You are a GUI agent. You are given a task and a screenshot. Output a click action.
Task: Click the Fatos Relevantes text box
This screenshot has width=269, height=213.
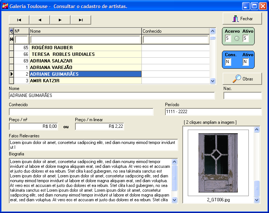point(93,145)
